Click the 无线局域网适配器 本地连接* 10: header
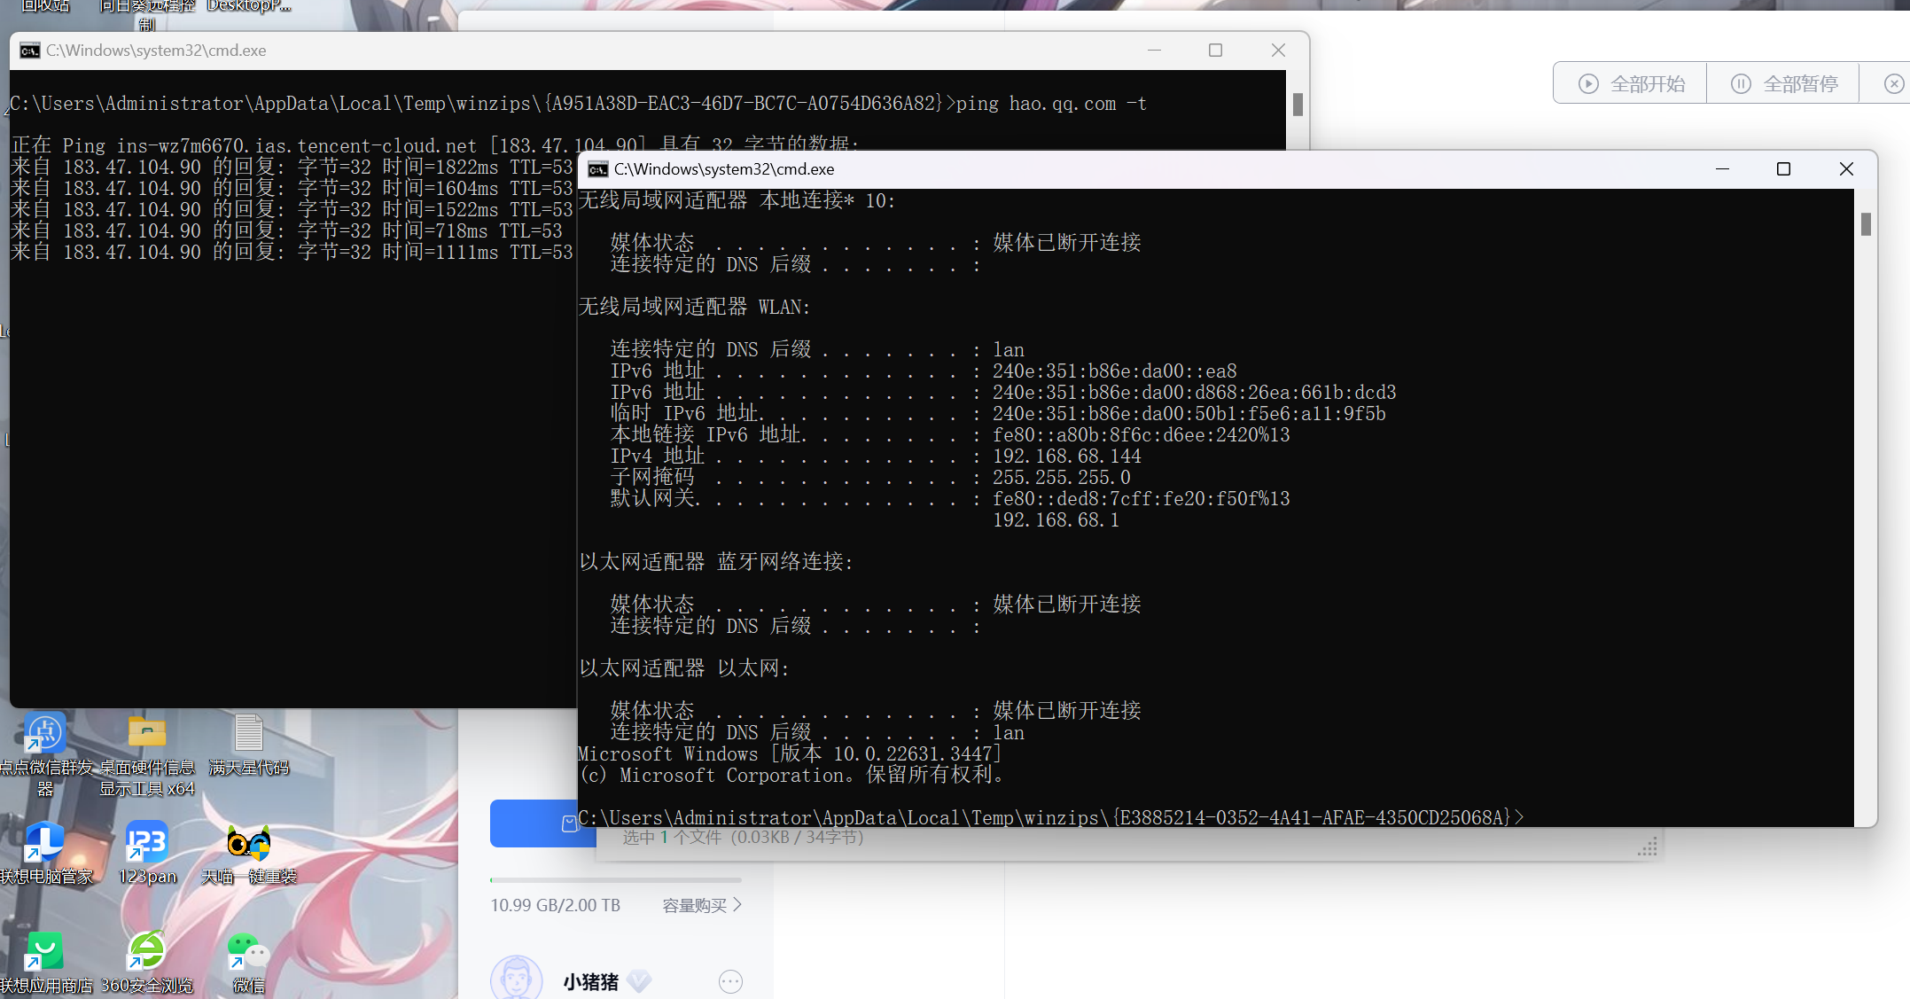The image size is (1910, 999). pos(737,201)
